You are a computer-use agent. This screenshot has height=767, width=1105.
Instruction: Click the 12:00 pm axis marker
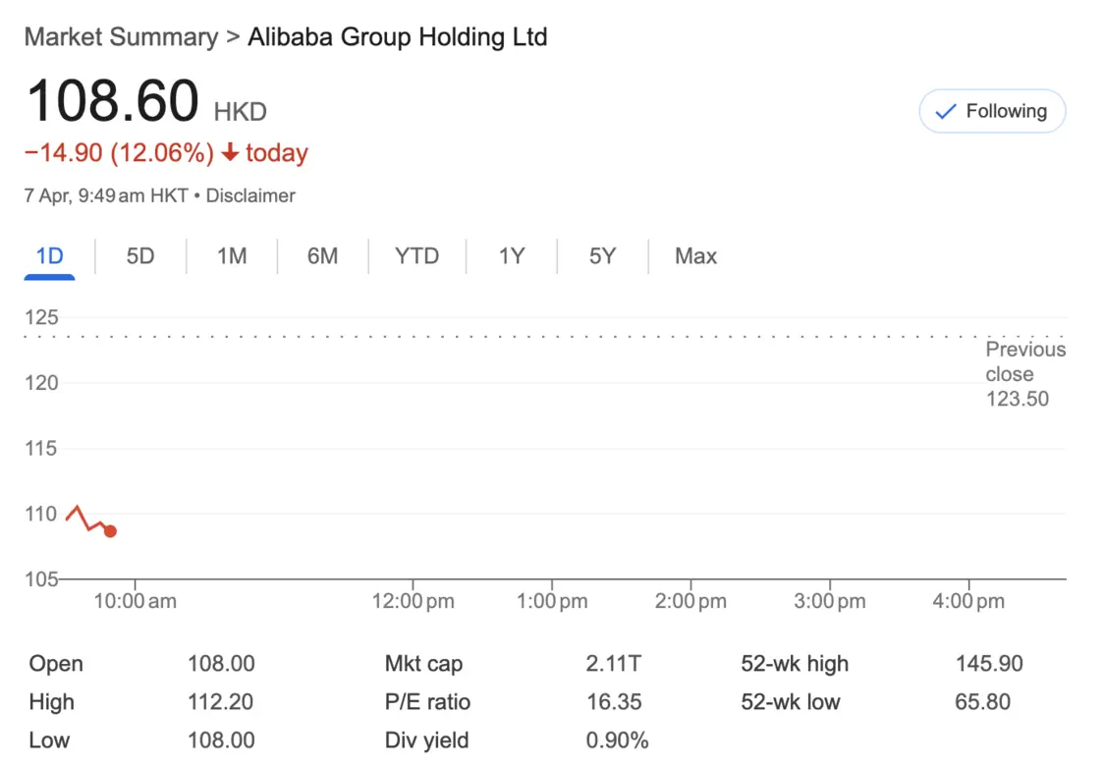(413, 601)
